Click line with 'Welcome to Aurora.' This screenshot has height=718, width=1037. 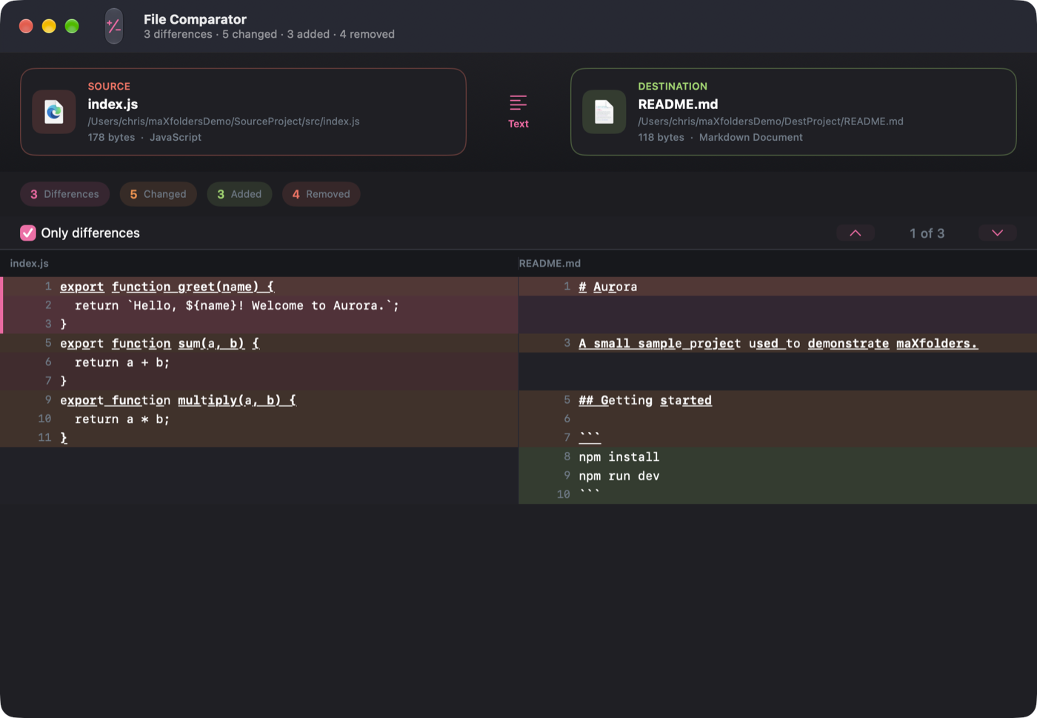click(259, 305)
